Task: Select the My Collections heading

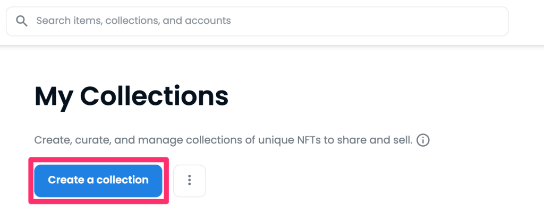Action: pyautogui.click(x=132, y=97)
